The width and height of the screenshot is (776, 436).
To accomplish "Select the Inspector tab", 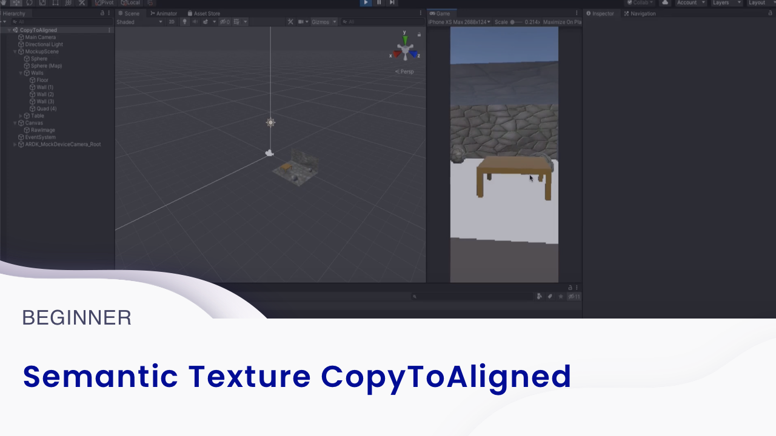I will click(600, 13).
